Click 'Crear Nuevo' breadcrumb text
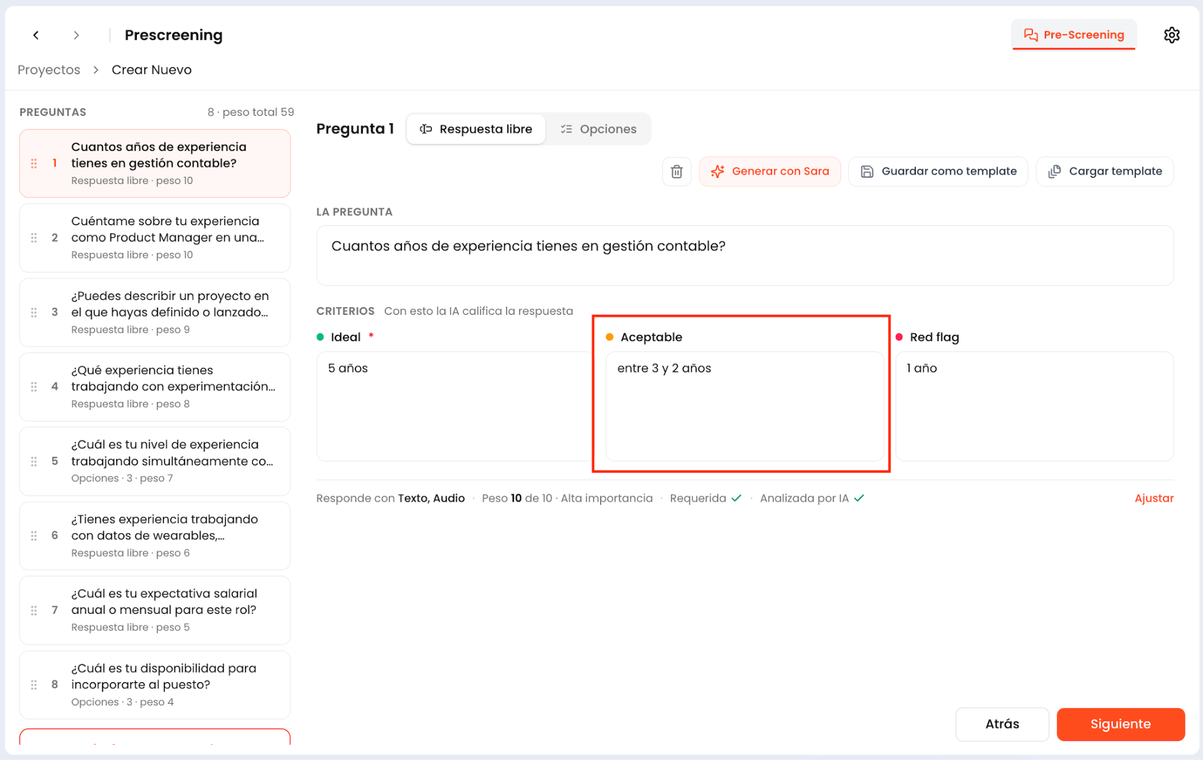The width and height of the screenshot is (1203, 760). [152, 70]
